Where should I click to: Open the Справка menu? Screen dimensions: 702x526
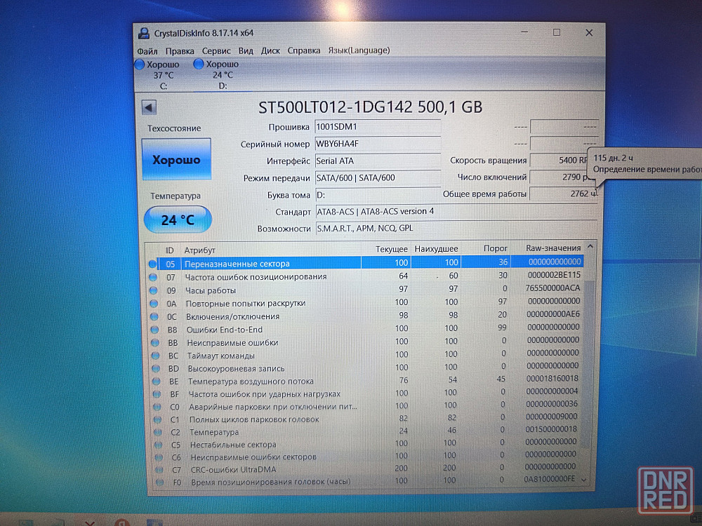(303, 50)
